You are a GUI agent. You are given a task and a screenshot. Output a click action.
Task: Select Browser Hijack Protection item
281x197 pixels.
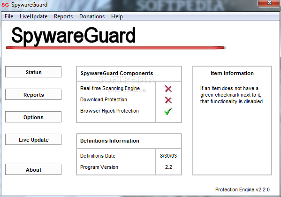click(x=109, y=111)
